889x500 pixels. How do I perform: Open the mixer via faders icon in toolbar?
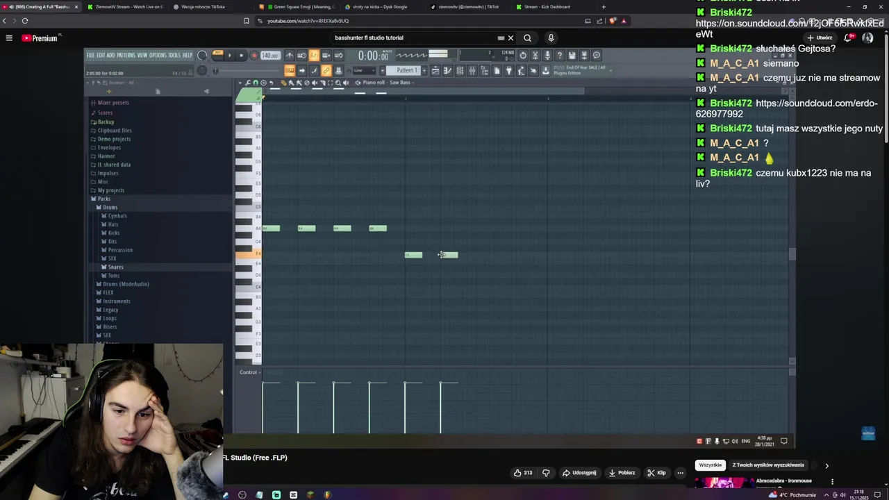tap(472, 70)
